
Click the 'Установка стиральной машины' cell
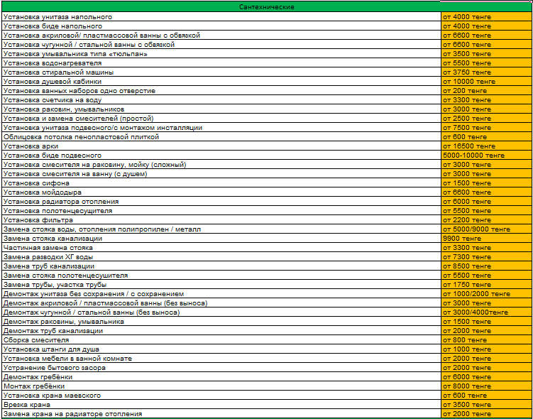pos(221,72)
